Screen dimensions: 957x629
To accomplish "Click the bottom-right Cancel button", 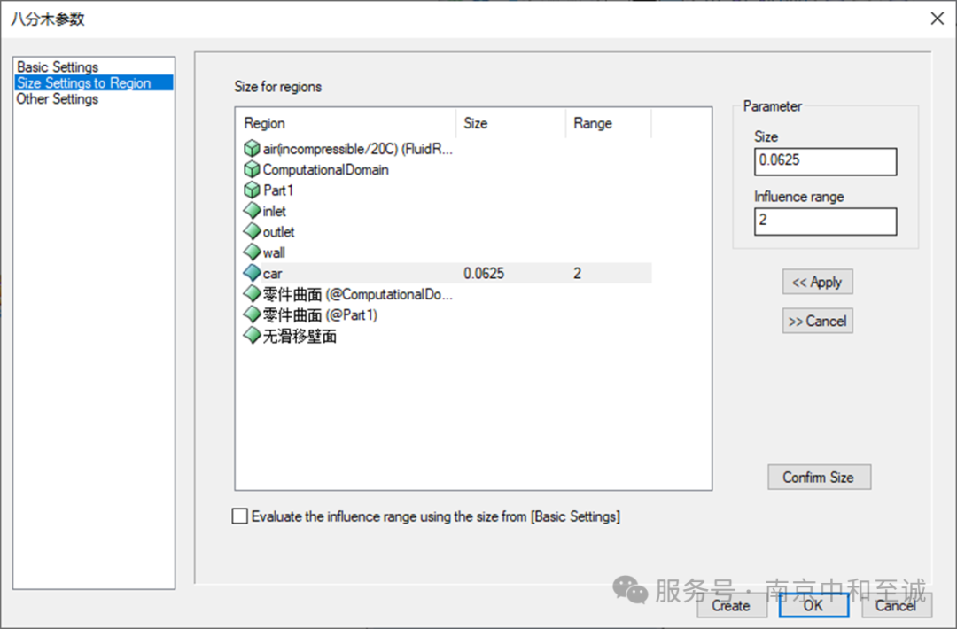I will pyautogui.click(x=896, y=605).
